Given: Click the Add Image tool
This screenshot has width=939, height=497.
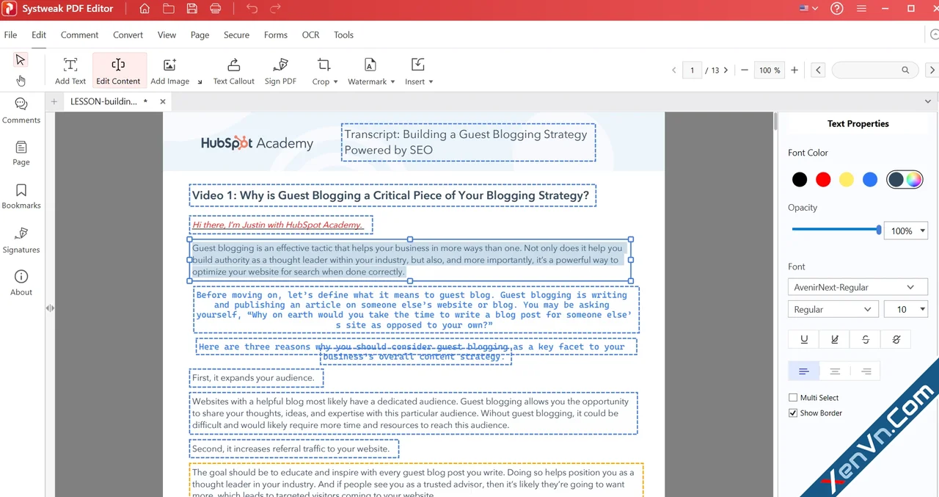Looking at the screenshot, I should 169,71.
